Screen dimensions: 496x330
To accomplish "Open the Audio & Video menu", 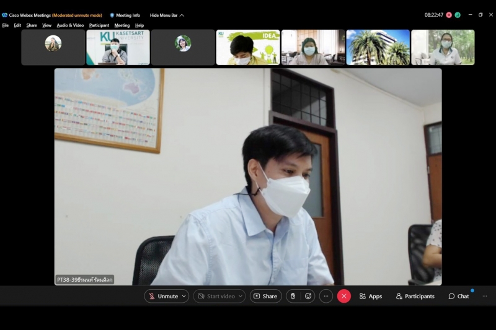I will click(x=70, y=25).
